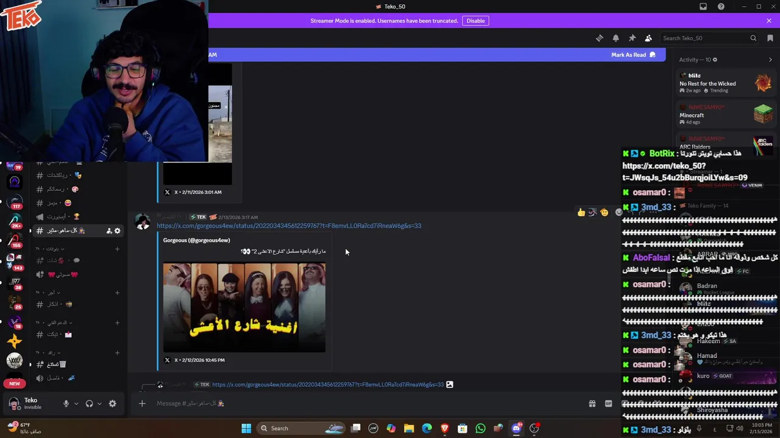Open the ticket channel with envelope emoji

pos(79,334)
